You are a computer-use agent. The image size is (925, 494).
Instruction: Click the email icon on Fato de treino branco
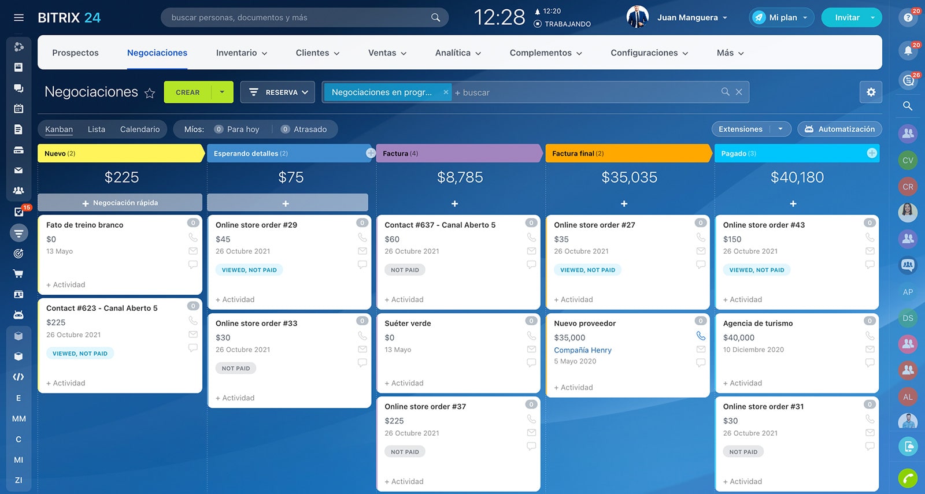[x=193, y=251]
